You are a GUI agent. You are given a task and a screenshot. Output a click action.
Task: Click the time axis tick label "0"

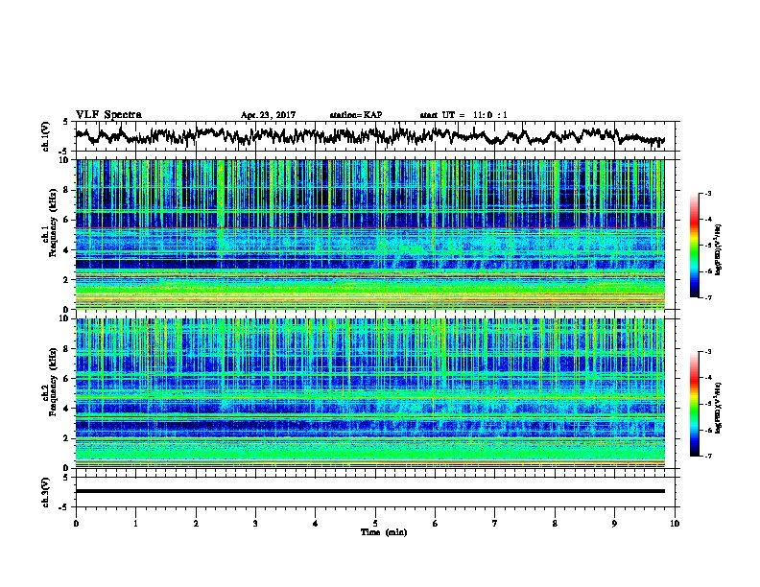(76, 524)
